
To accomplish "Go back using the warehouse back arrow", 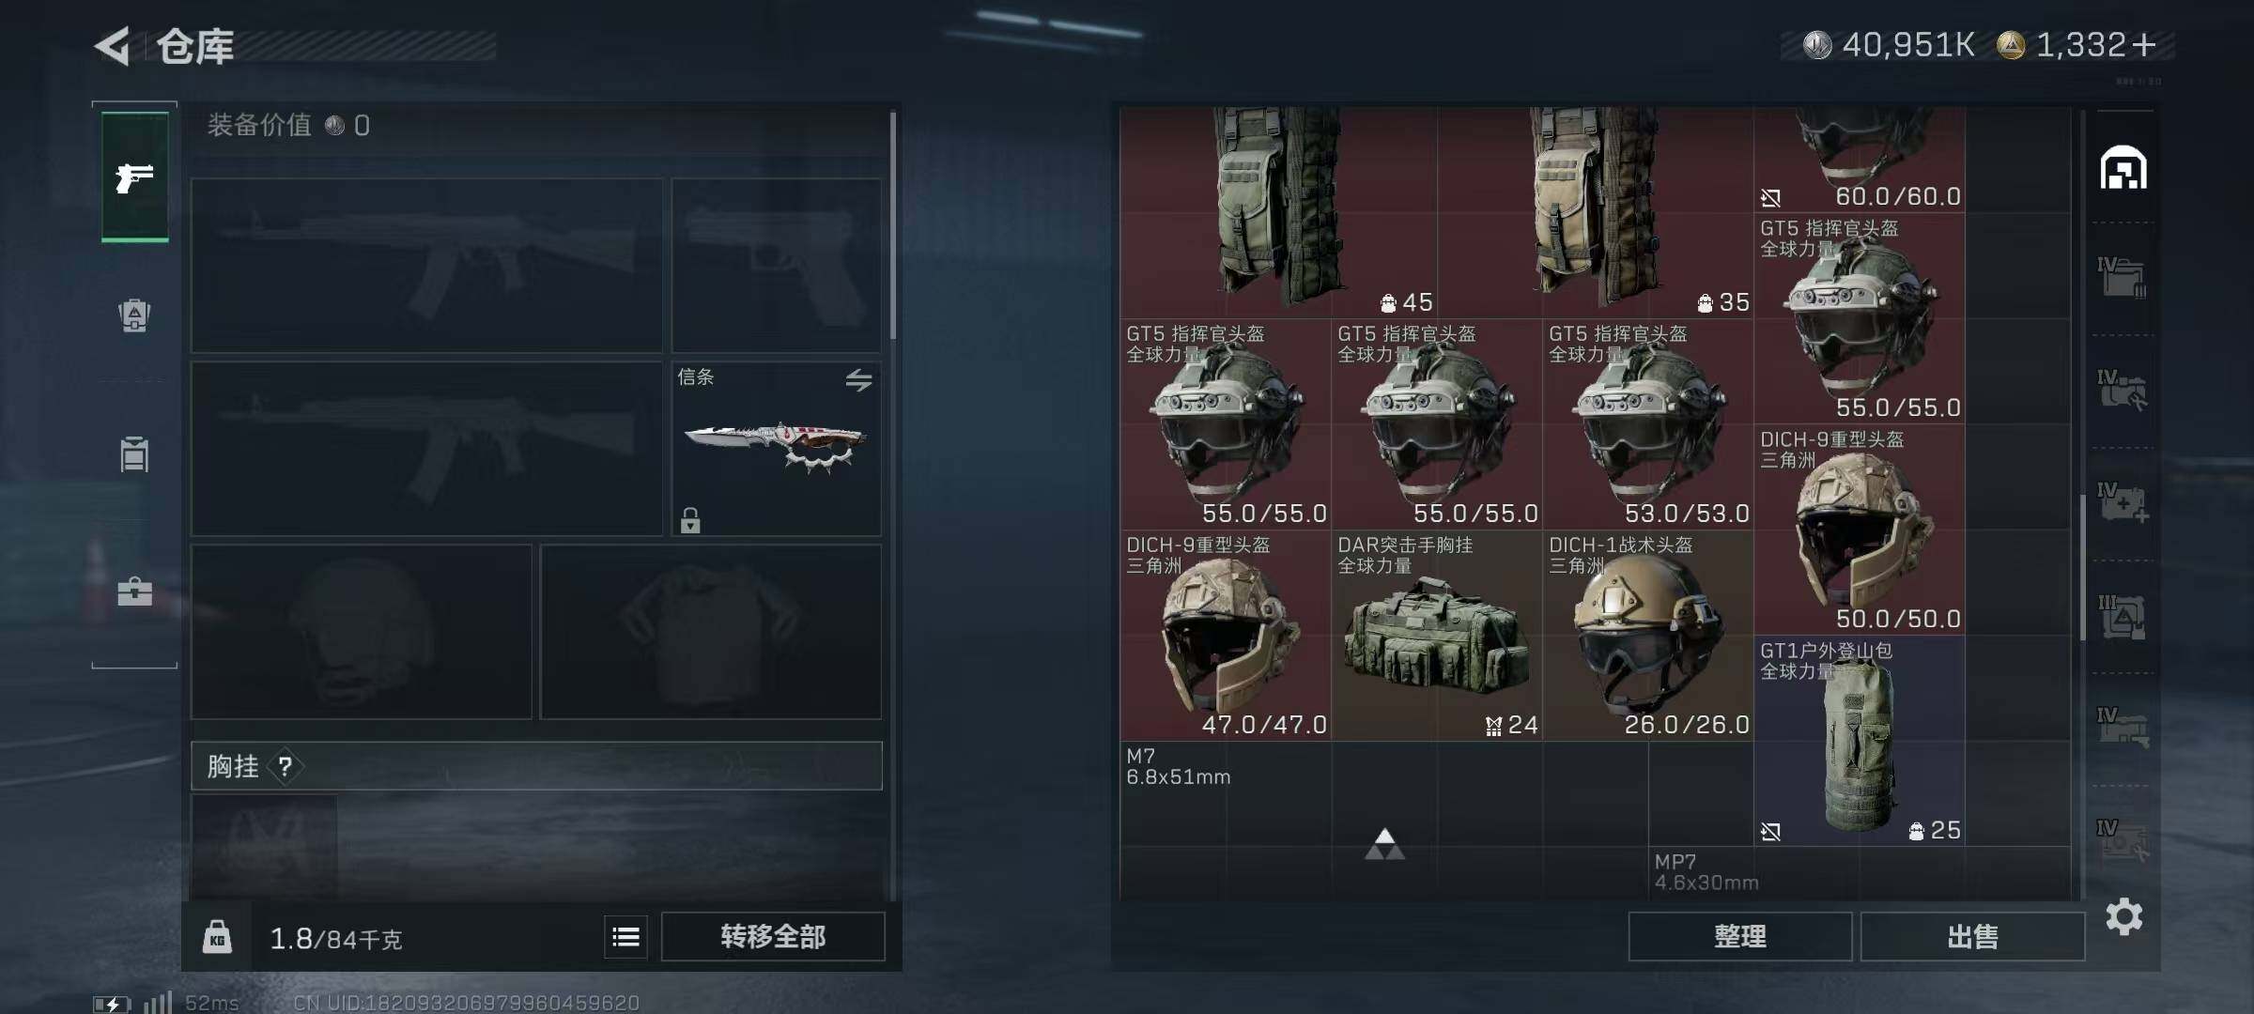I will pos(113,46).
